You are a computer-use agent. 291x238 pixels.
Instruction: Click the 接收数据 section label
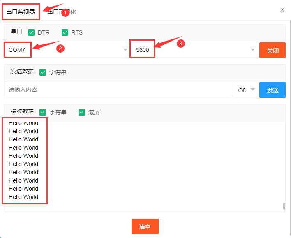point(22,111)
